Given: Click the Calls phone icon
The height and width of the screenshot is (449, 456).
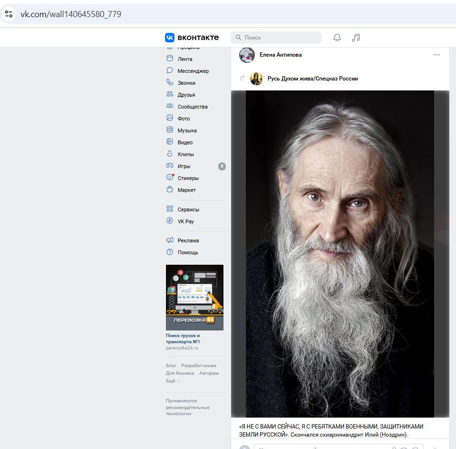Looking at the screenshot, I should pyautogui.click(x=170, y=82).
